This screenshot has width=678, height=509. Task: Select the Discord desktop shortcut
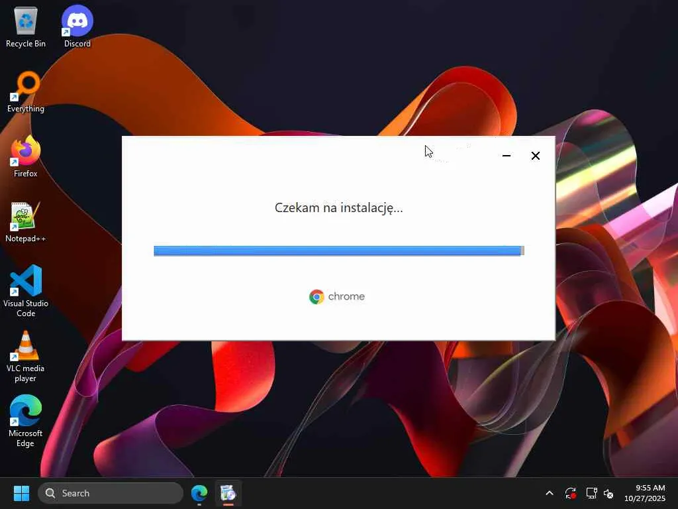pos(77,27)
